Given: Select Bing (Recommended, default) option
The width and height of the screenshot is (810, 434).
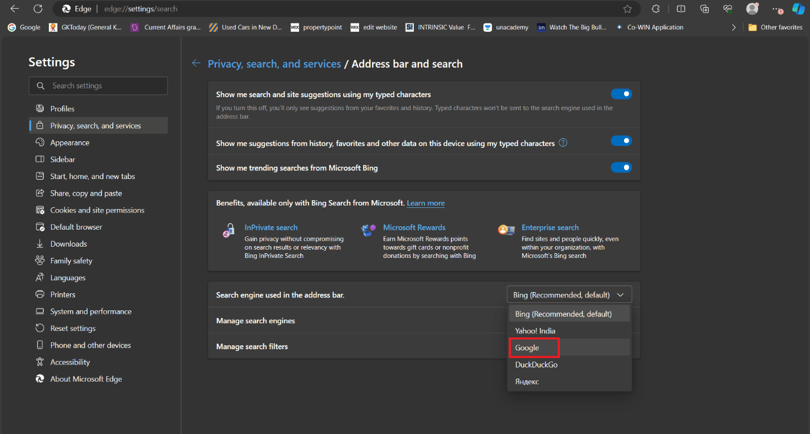Looking at the screenshot, I should pyautogui.click(x=569, y=314).
